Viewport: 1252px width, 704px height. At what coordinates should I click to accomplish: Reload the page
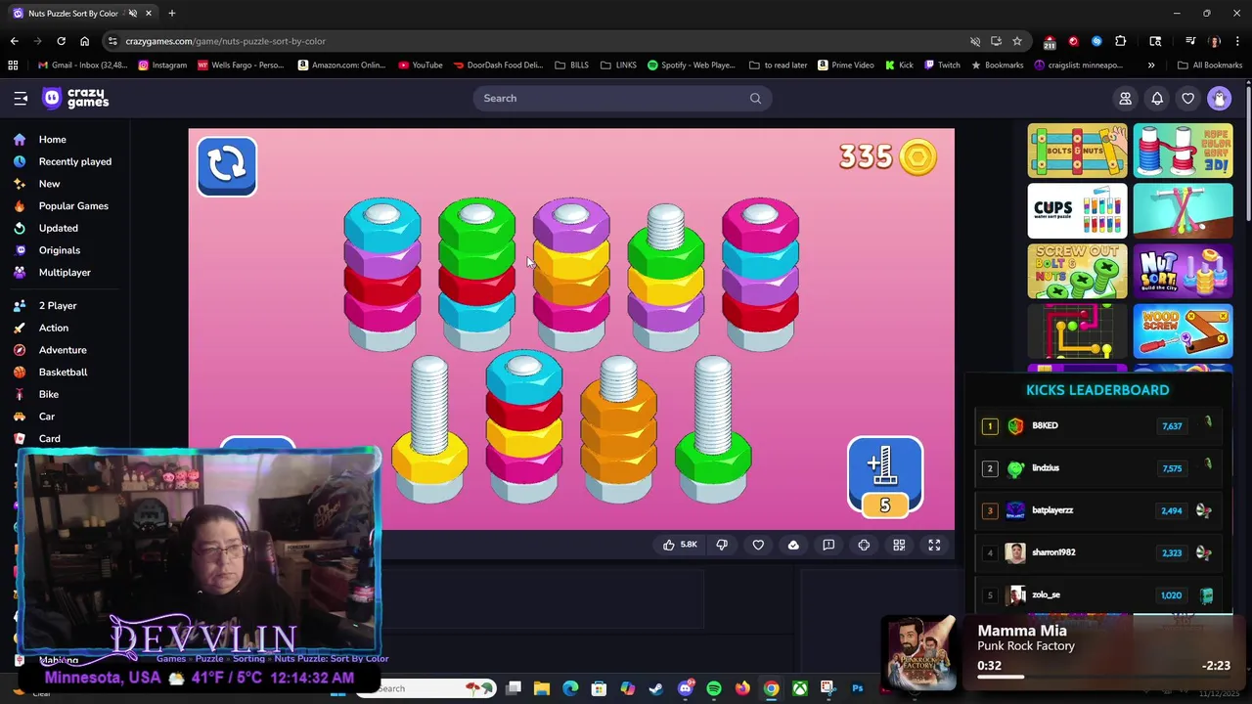click(61, 41)
